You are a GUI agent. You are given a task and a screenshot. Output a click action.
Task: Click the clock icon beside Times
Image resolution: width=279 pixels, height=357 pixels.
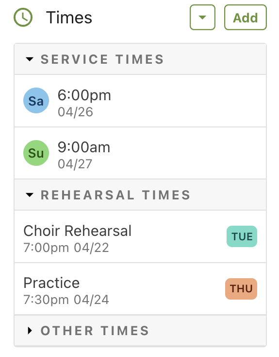23,18
